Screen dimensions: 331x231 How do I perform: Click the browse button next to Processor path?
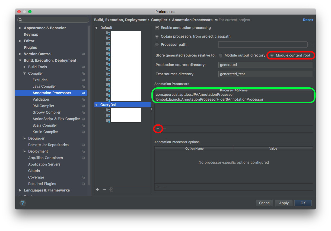point(310,44)
